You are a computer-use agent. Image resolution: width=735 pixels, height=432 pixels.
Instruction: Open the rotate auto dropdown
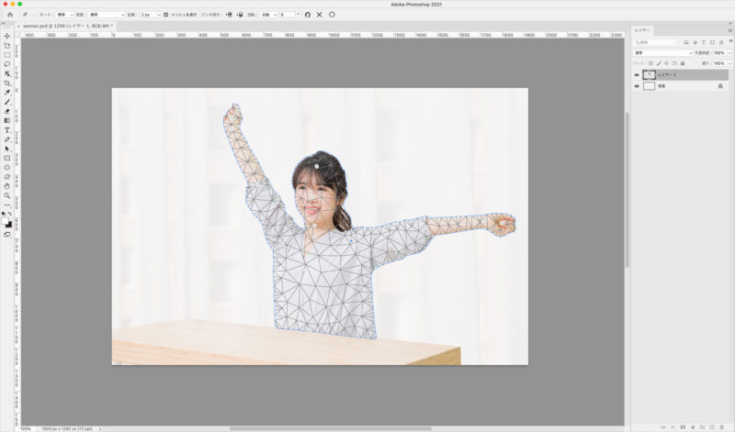pos(268,15)
